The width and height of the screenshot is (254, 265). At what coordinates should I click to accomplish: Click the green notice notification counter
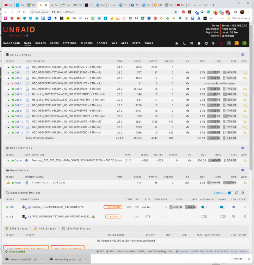tap(244, 43)
